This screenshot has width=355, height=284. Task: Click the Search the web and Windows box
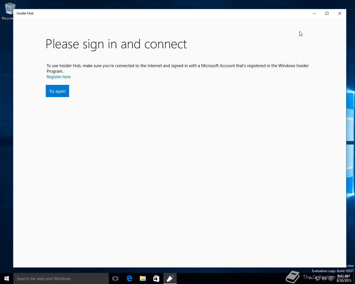pos(61,278)
